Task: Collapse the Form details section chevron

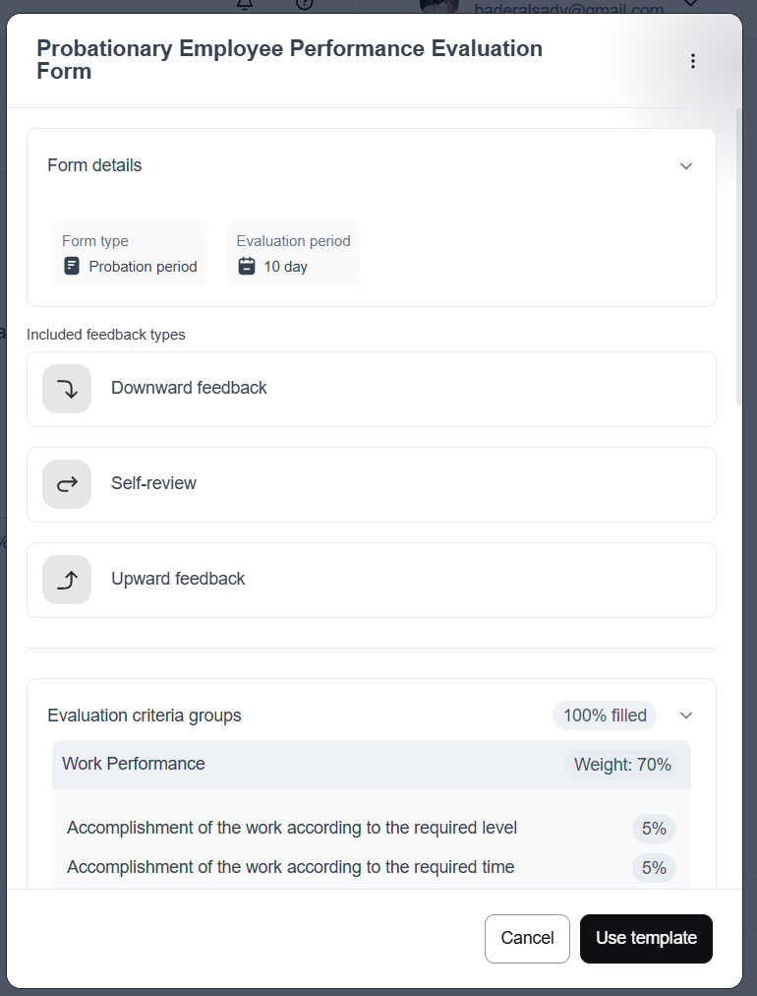Action: (686, 166)
